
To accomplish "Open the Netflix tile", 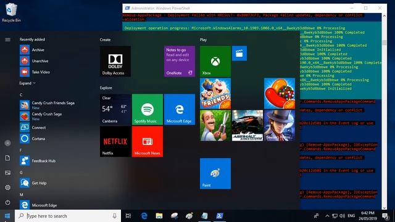I will click(115, 141).
